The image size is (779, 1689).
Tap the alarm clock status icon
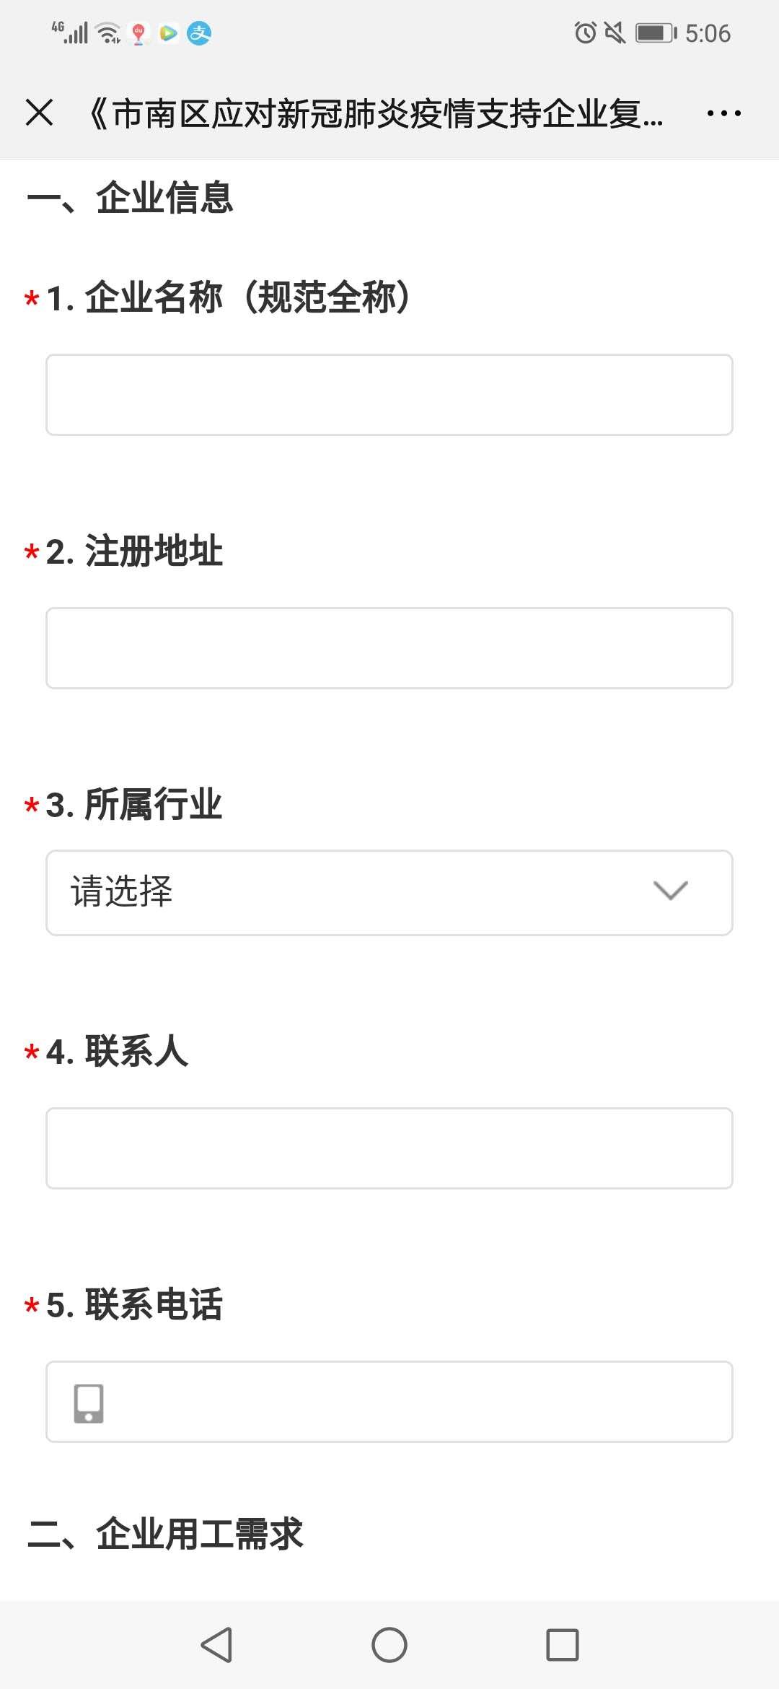pyautogui.click(x=585, y=32)
